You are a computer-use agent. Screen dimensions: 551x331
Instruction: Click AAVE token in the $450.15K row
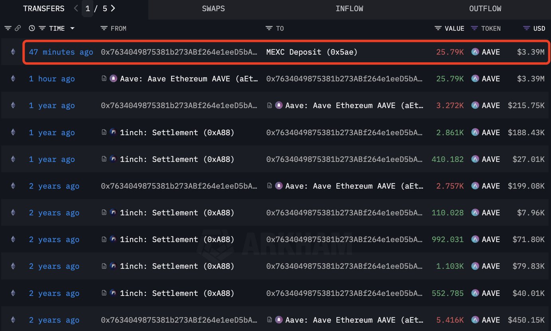486,320
